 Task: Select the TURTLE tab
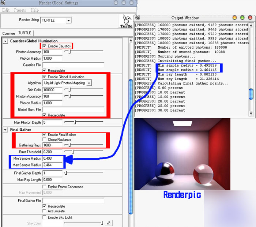click(25, 33)
